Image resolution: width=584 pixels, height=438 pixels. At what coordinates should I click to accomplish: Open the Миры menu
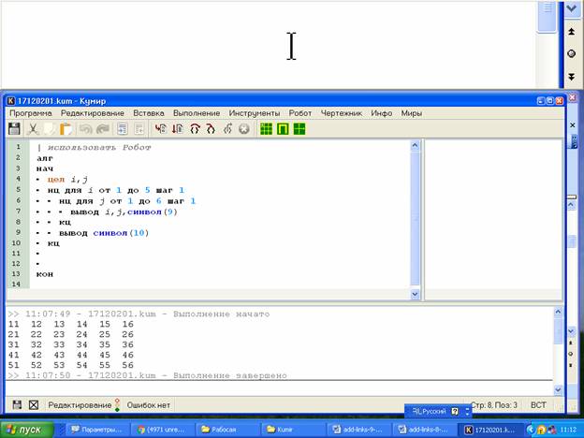[411, 113]
